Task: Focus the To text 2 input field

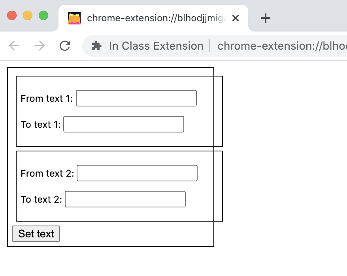Action: 125,199
